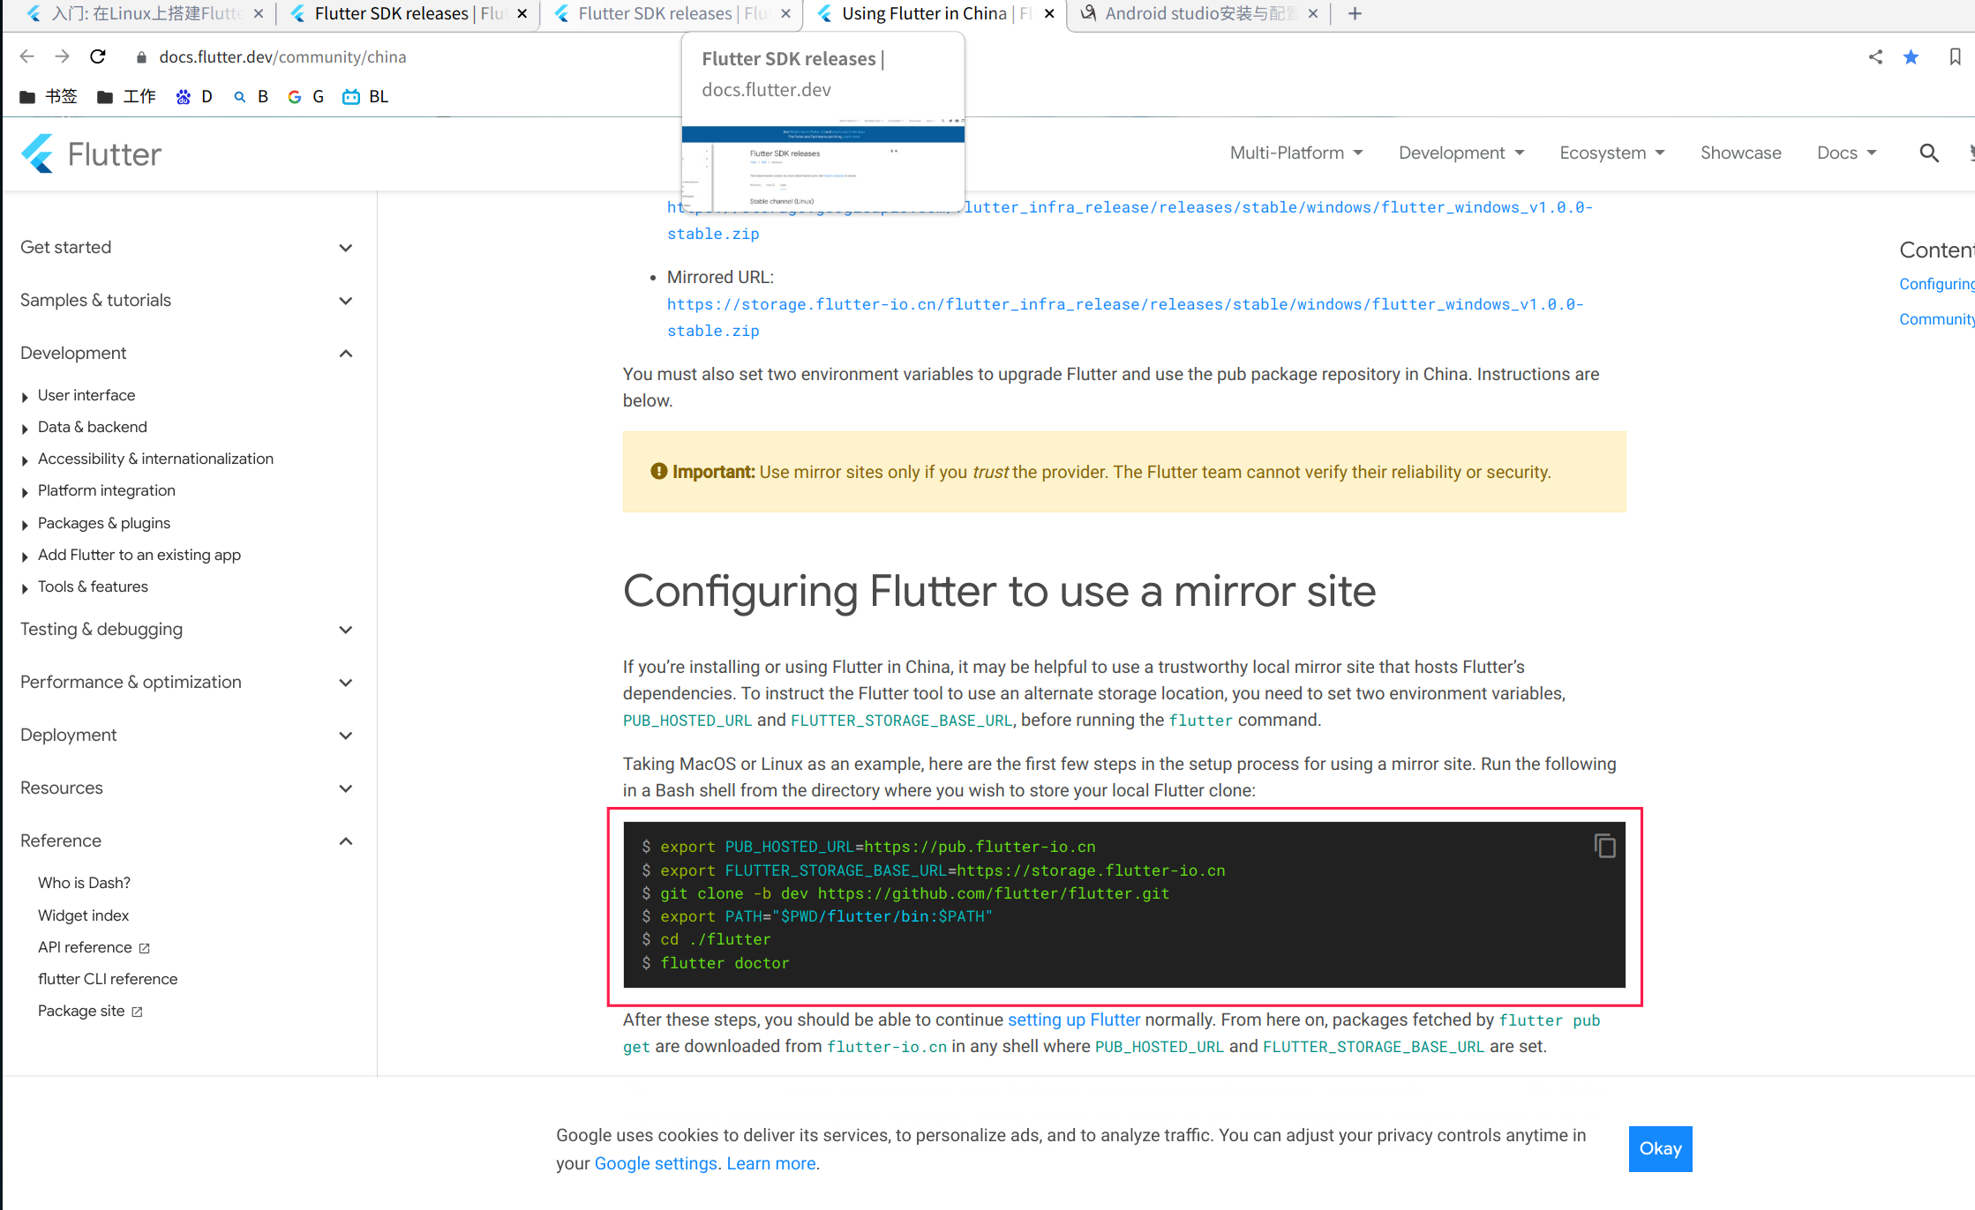Screen dimensions: 1975x1210
Task: Click the address bar URL field
Action: tap(282, 57)
